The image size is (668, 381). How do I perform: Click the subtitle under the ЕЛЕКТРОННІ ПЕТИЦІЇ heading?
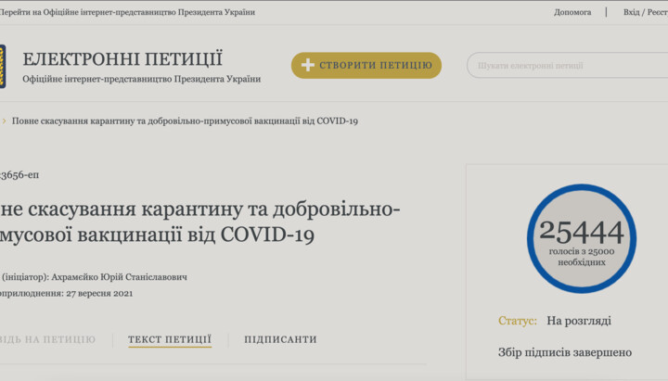coord(141,80)
